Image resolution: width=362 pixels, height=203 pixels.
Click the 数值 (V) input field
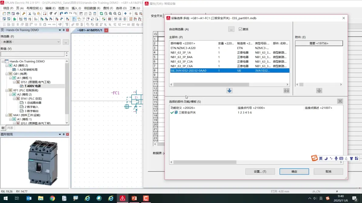pos(32,54)
